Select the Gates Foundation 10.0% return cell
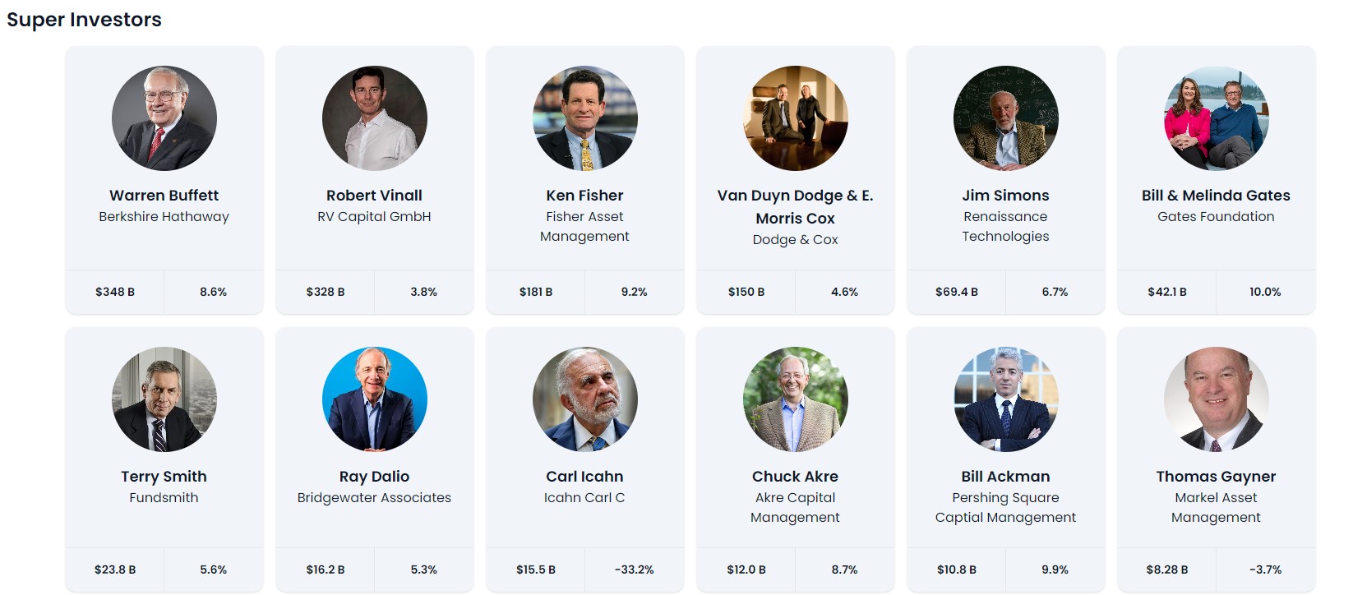This screenshot has height=595, width=1353. tap(1265, 292)
